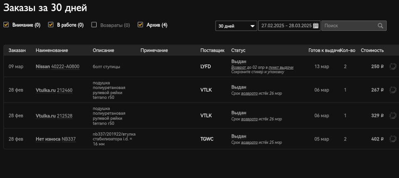Click round icon beside the 250 ₽ order

pos(393,66)
